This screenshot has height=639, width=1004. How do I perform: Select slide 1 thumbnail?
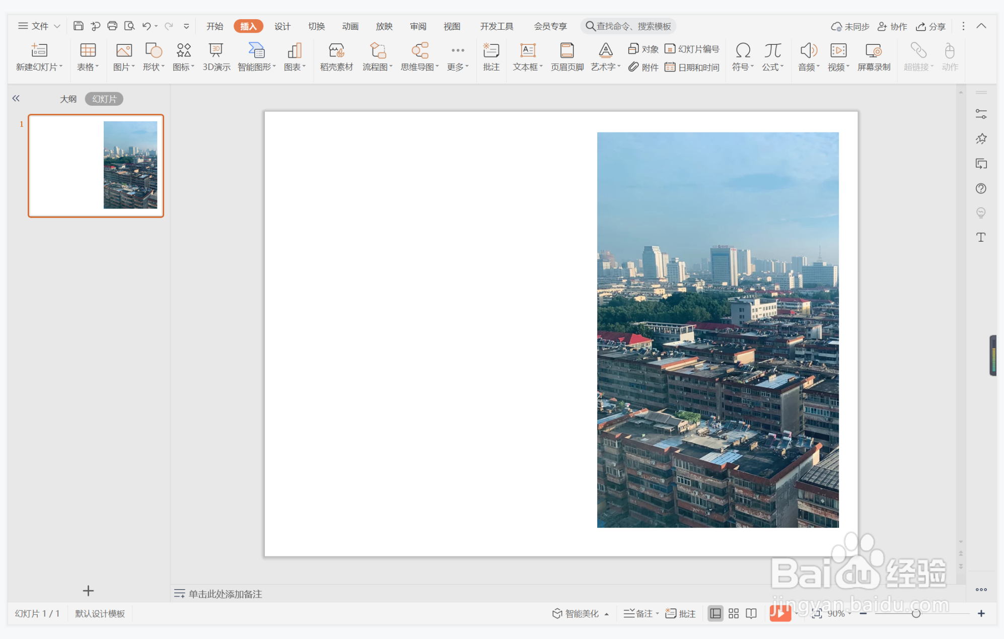click(x=96, y=166)
